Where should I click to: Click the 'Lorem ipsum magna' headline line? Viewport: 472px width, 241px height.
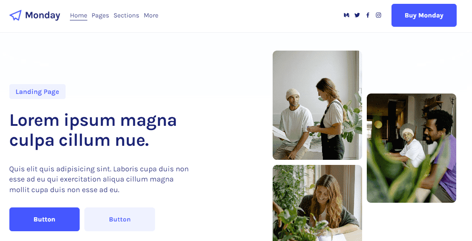(93, 120)
